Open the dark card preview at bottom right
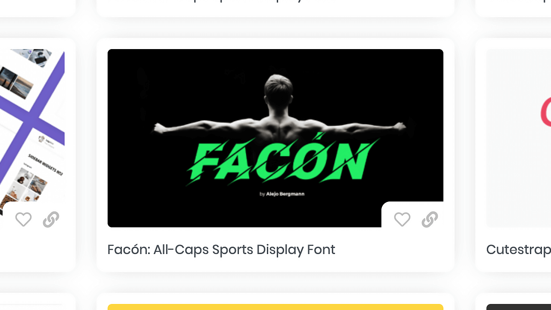 point(519,307)
